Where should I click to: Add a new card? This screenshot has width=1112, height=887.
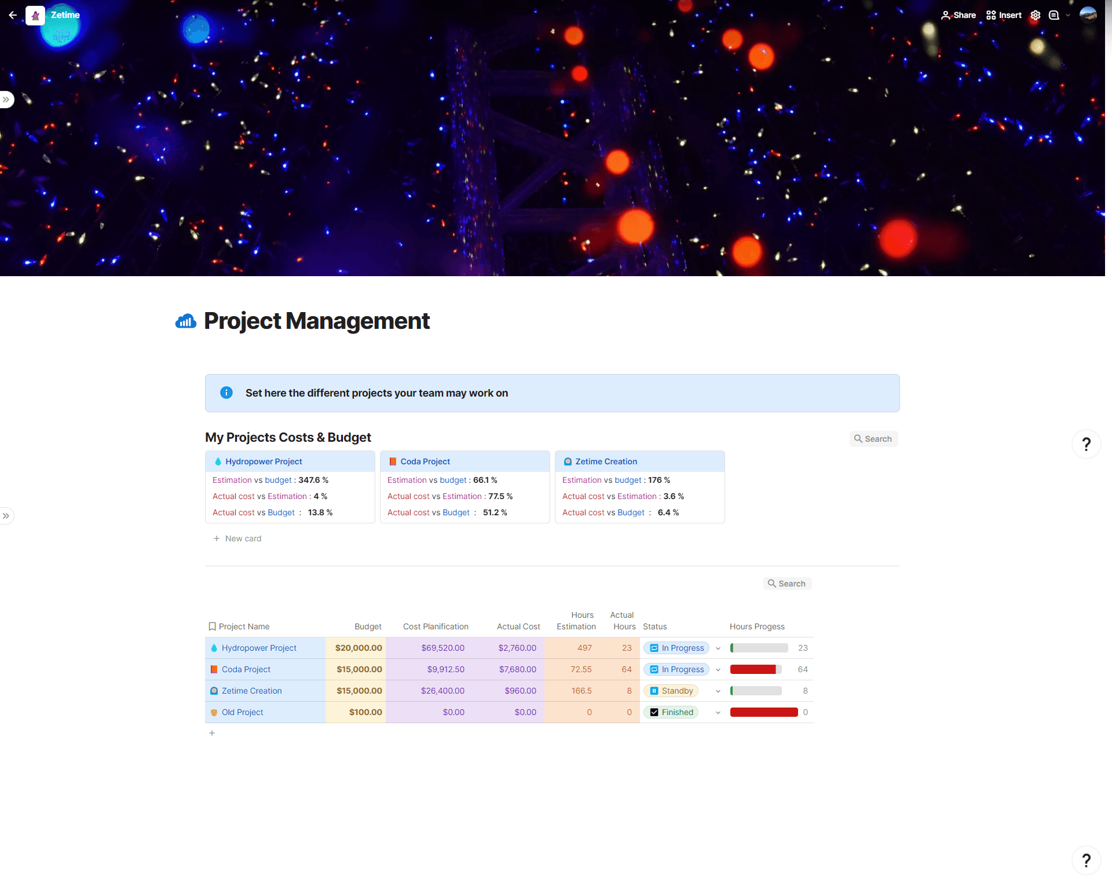click(237, 538)
